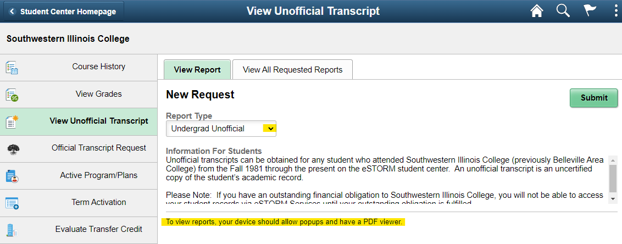Image resolution: width=622 pixels, height=244 pixels.
Task: Click the Course History sidebar icon
Action: click(12, 68)
